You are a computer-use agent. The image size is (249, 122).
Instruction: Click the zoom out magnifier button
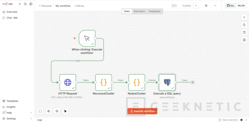(x=57, y=111)
